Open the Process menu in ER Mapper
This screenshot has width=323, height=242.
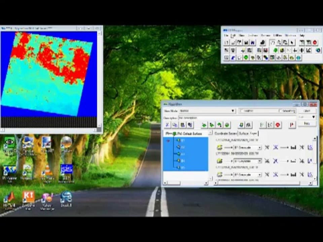click(x=265, y=35)
